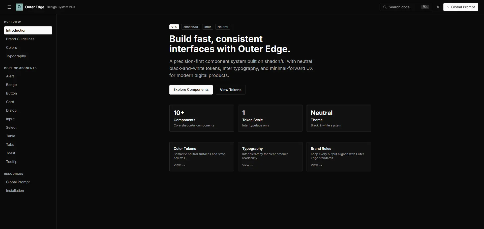Open Global Prompt button in header

point(461,7)
